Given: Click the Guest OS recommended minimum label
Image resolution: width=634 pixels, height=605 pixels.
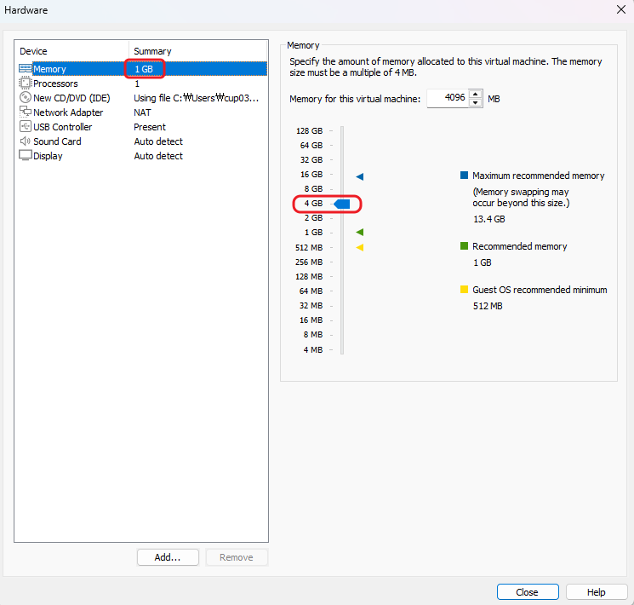Looking at the screenshot, I should point(540,290).
